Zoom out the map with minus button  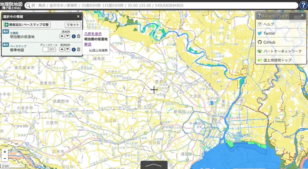[x=5, y=158]
